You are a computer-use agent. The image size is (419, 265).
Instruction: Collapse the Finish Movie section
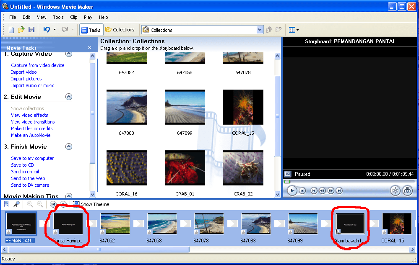[x=69, y=147]
